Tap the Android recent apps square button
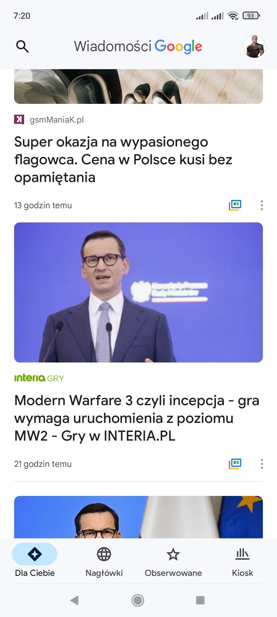Screen dimensions: 277x617 200,601
